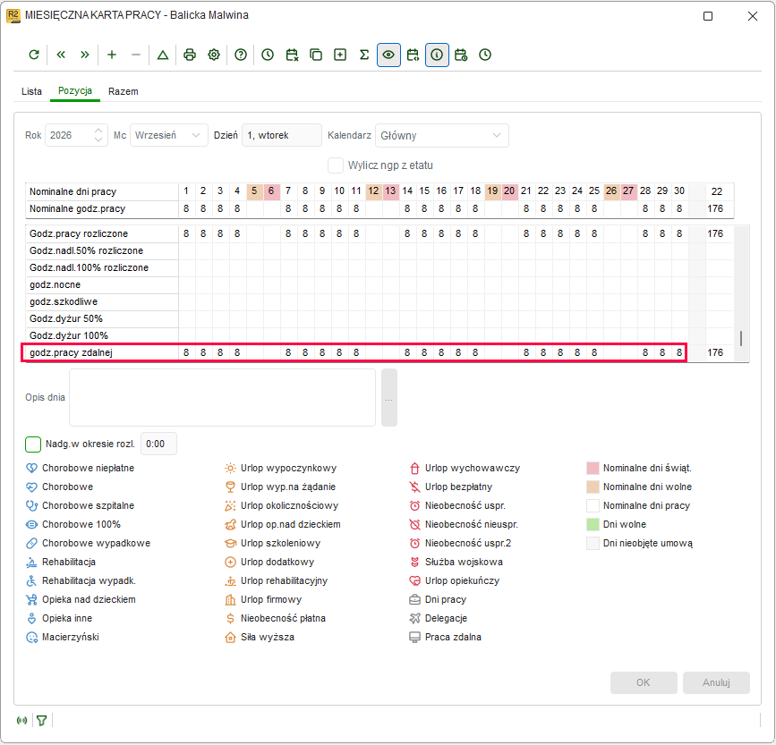
Task: Click the 'Delegacje' airplane legend icon
Action: point(414,618)
